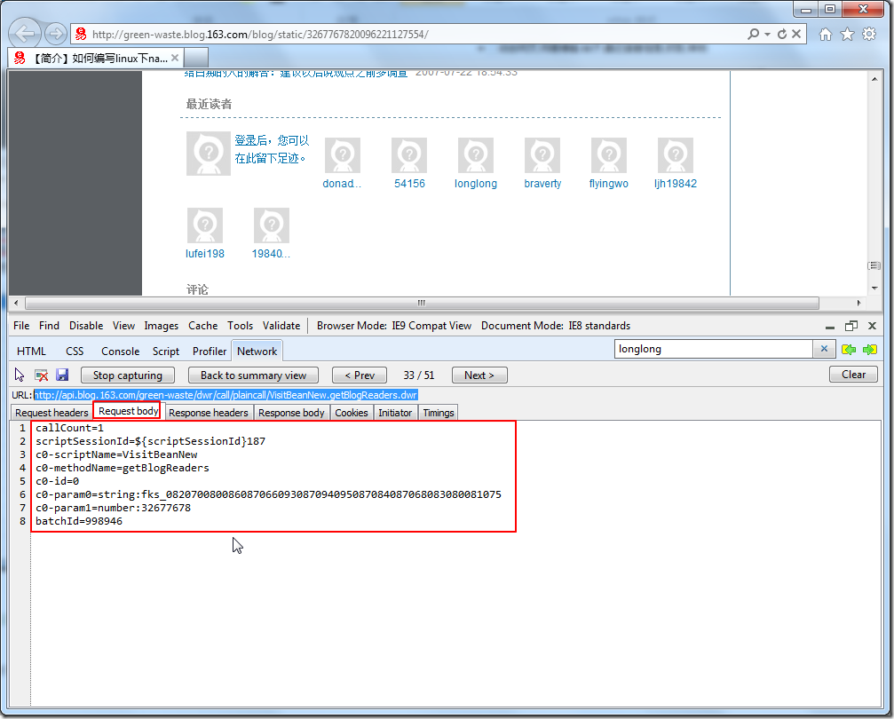Close the blog tab with its X
The height and width of the screenshot is (719, 894).
click(175, 58)
